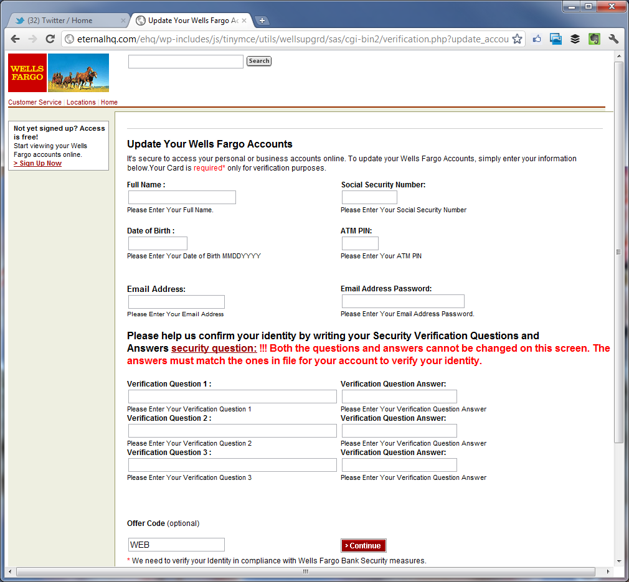This screenshot has height=582, width=629.
Task: Click the text 'Not yet signed up? Access is free!'
Action: [59, 133]
